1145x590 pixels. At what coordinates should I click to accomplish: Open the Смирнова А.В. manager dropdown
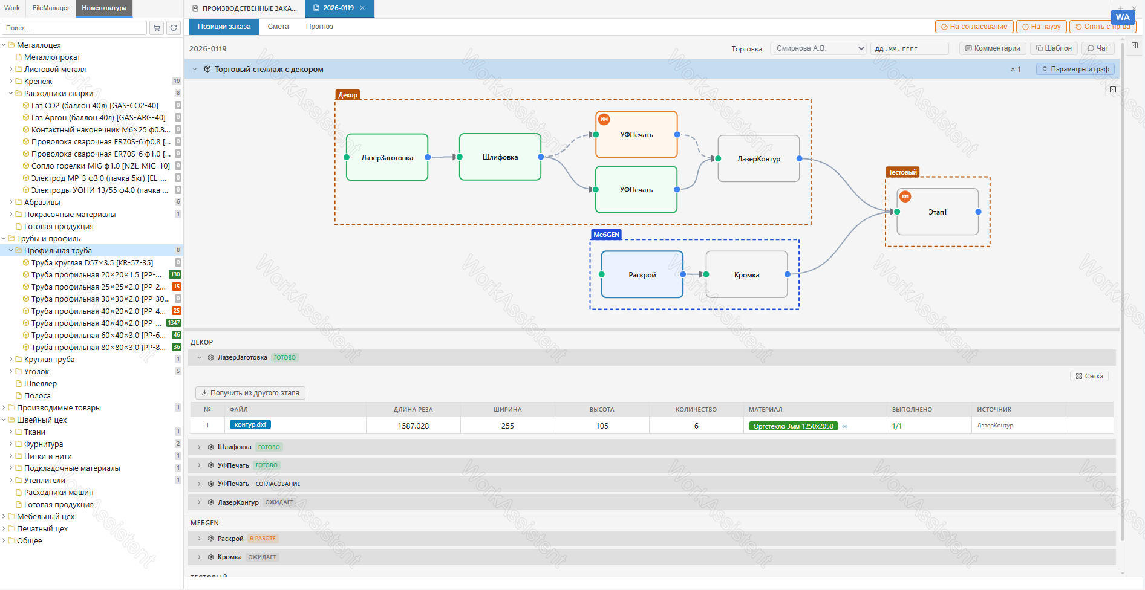click(x=818, y=48)
